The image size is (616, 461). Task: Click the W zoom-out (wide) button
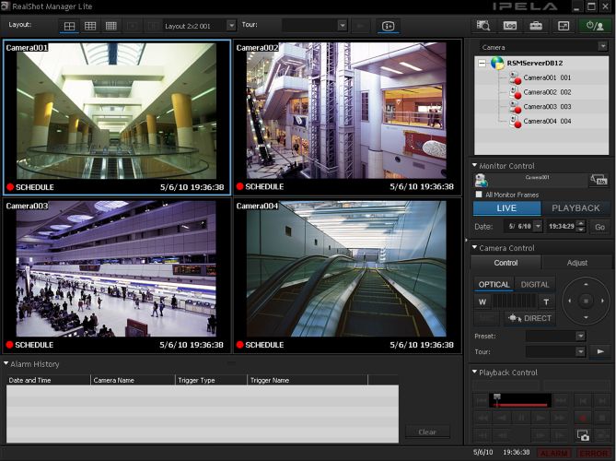482,301
